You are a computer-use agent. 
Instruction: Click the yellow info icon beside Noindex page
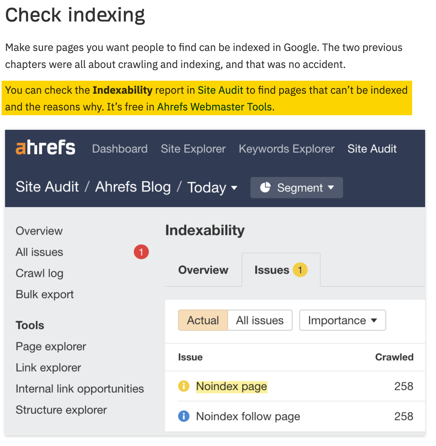click(184, 387)
